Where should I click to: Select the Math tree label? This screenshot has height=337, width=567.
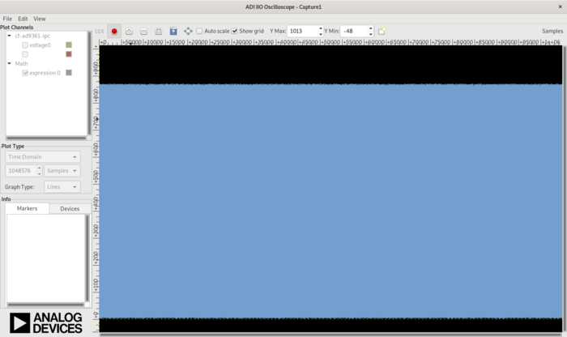[21, 63]
